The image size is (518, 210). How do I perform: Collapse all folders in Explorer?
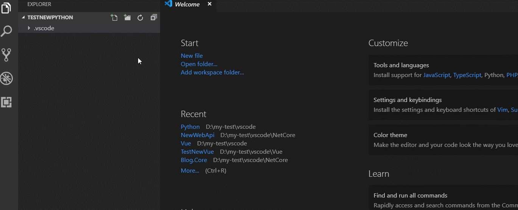154,17
